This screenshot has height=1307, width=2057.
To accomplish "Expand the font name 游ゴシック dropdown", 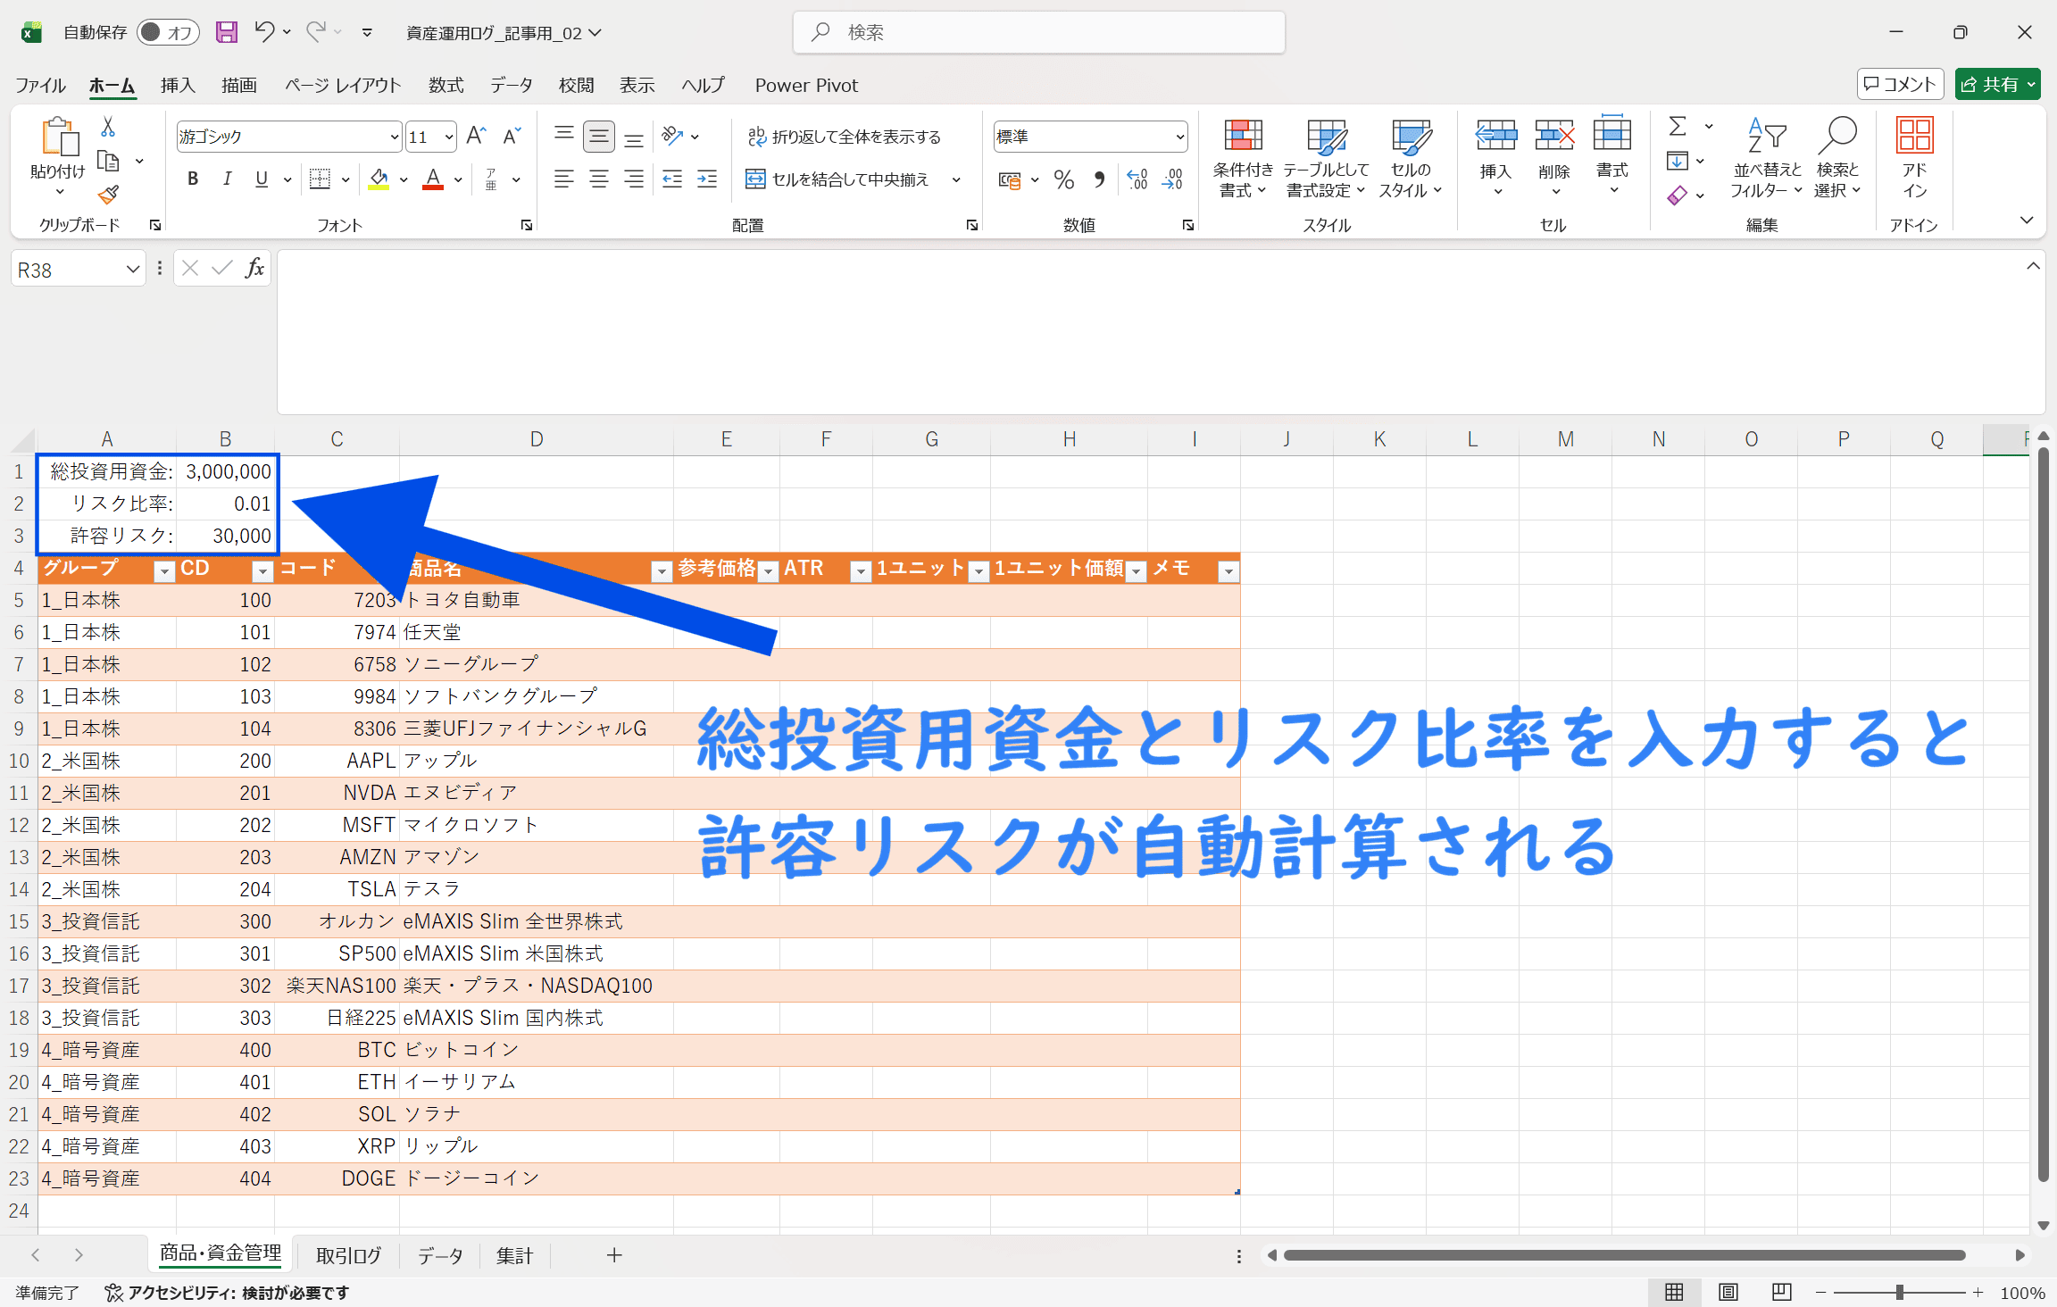I will pyautogui.click(x=394, y=137).
